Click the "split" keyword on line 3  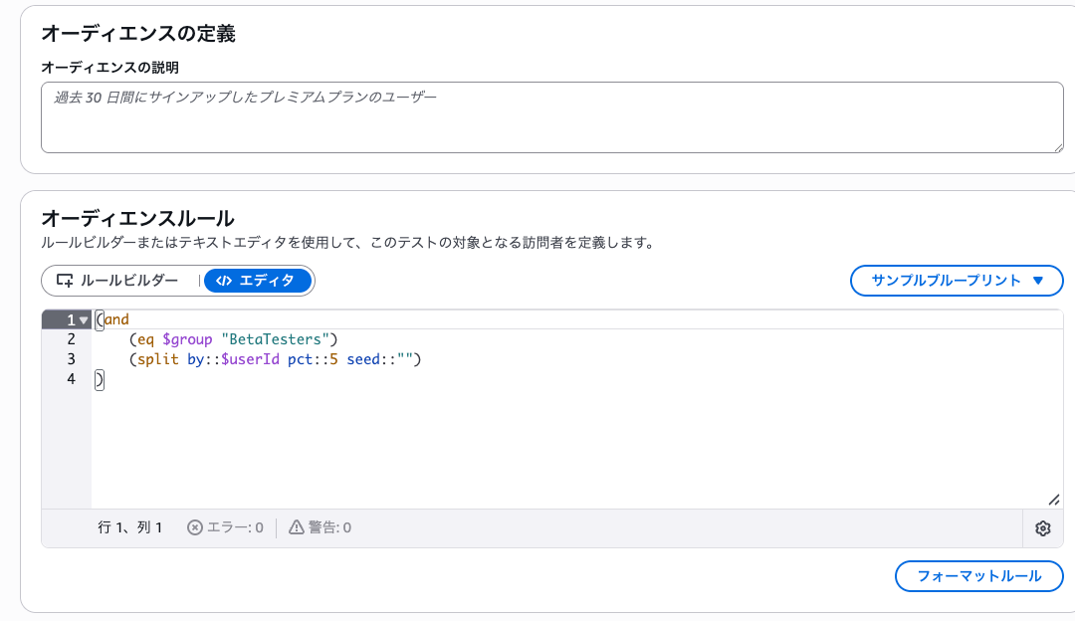pyautogui.click(x=157, y=360)
